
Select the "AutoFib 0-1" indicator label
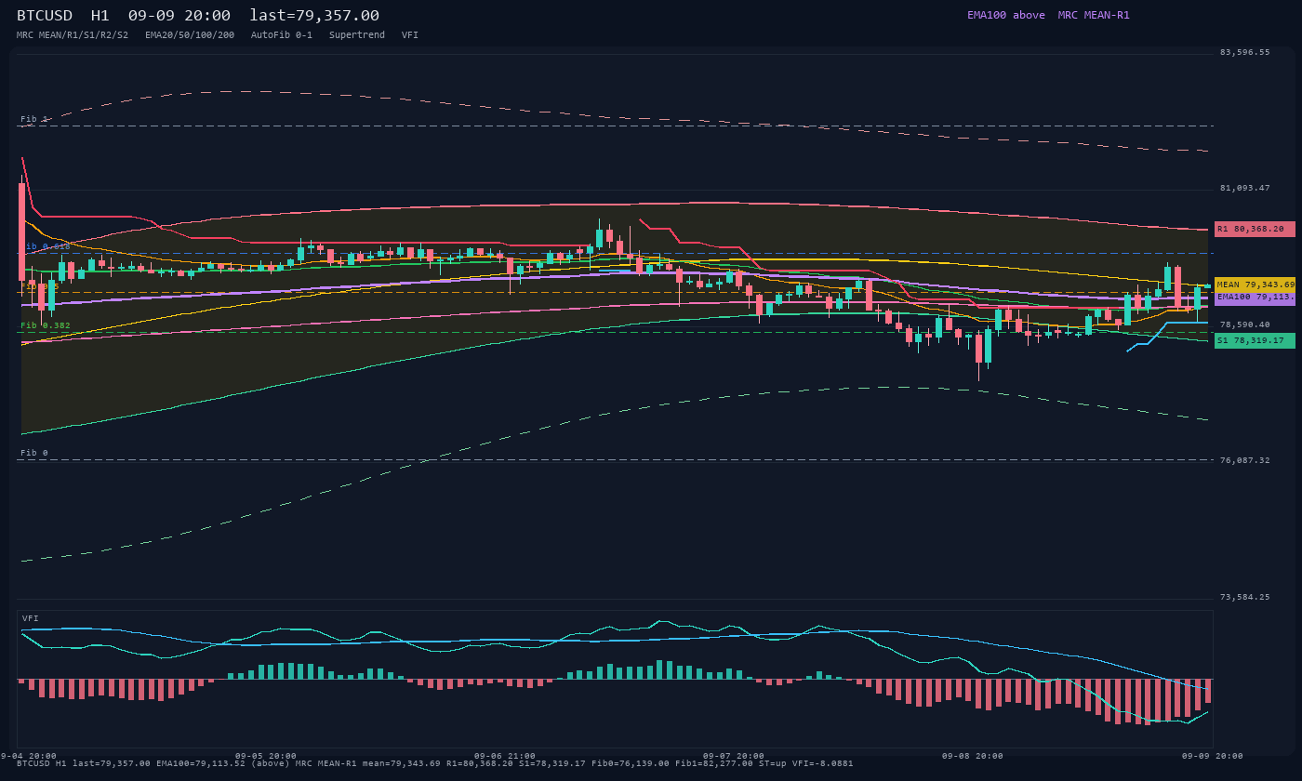[x=282, y=35]
